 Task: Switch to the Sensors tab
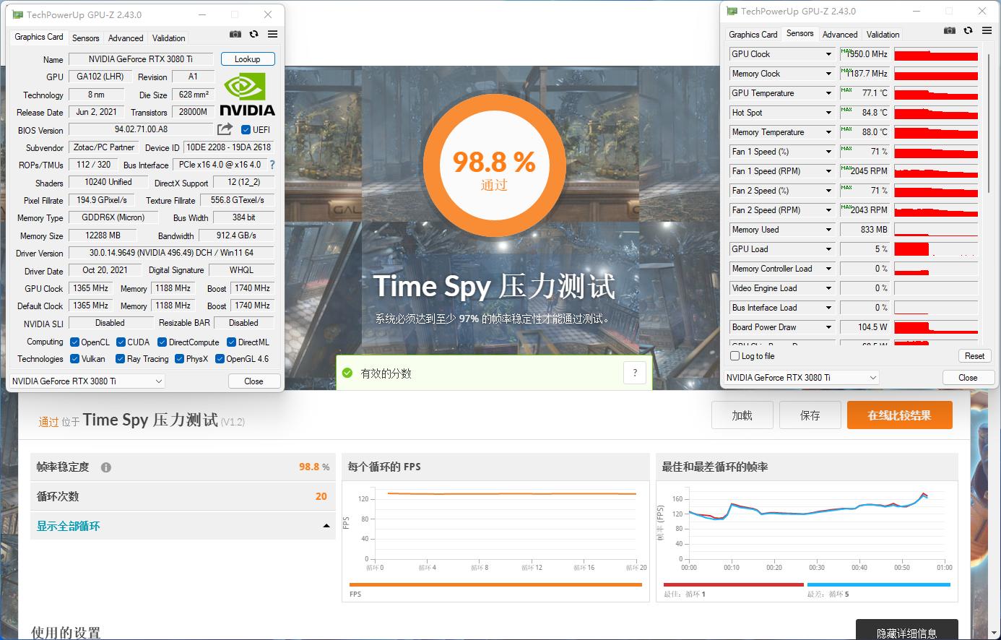pyautogui.click(x=85, y=38)
